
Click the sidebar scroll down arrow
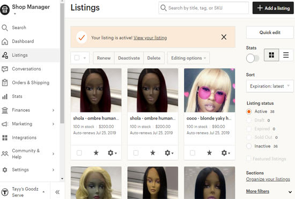click(62, 179)
